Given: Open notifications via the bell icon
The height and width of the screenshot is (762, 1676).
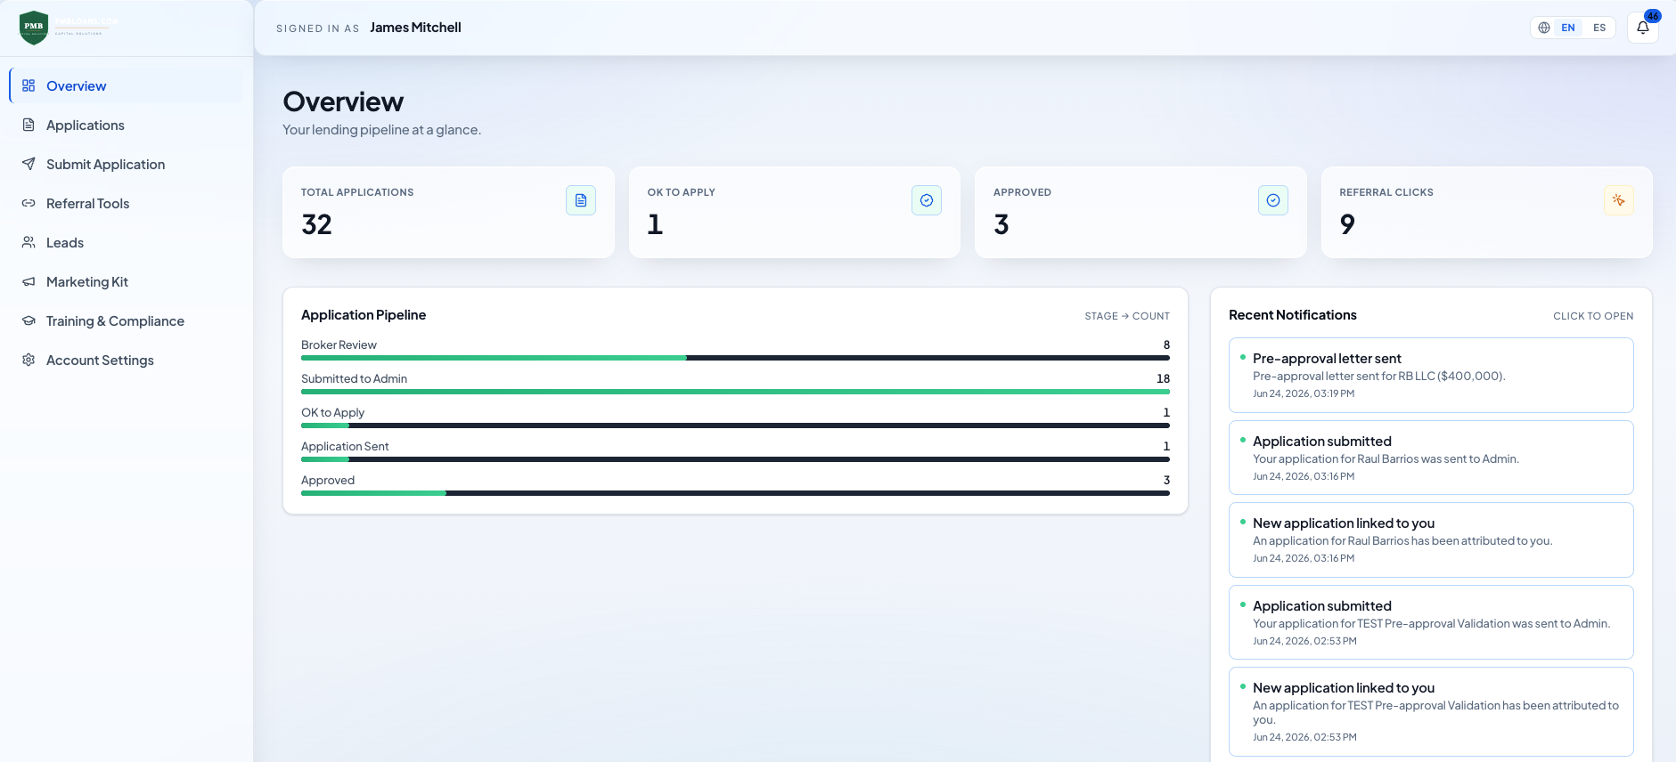Looking at the screenshot, I should tap(1643, 28).
